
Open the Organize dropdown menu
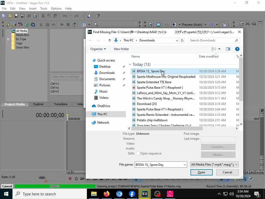point(98,49)
